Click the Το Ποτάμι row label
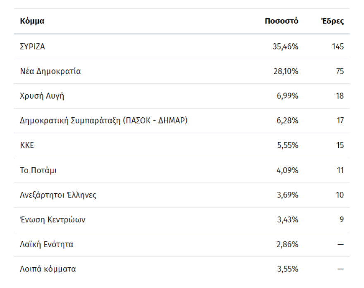 (38, 170)
